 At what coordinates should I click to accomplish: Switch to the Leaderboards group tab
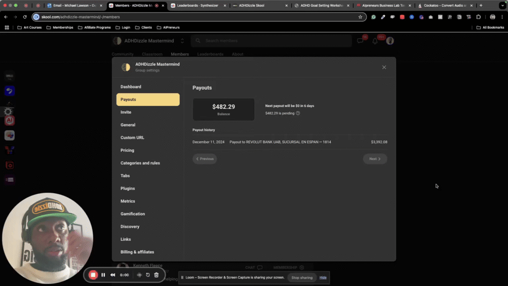point(210,54)
